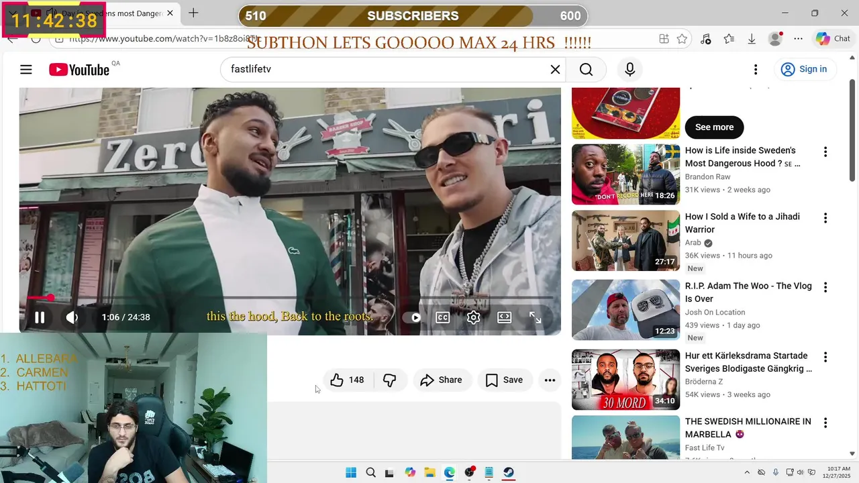The height and width of the screenshot is (483, 859).
Task: Share the video
Action: [442, 380]
